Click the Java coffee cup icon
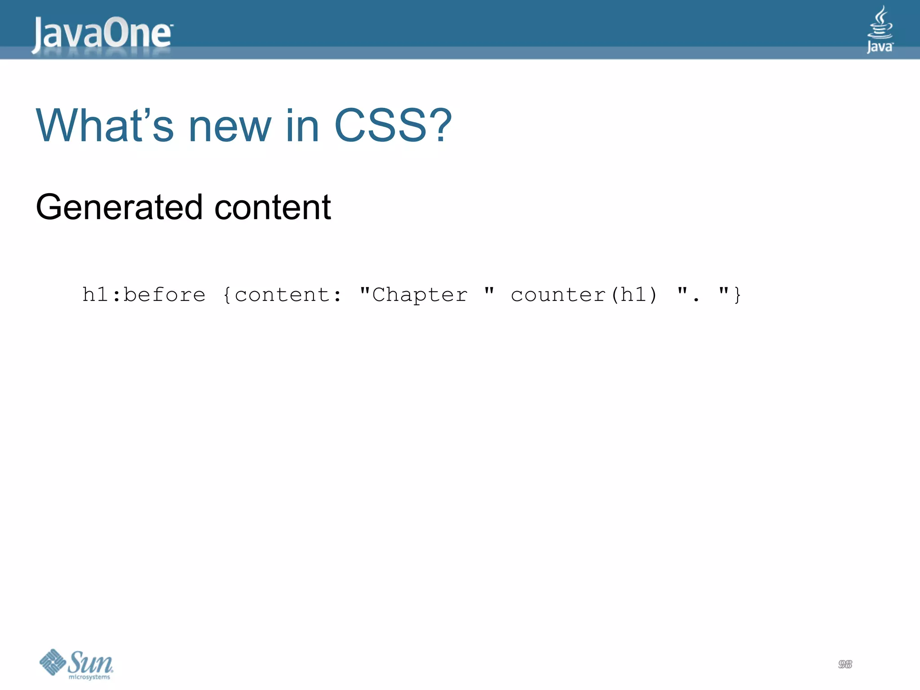 (880, 22)
